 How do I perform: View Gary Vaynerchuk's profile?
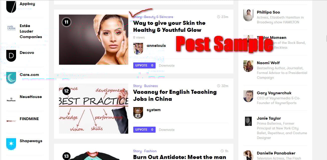click(274, 93)
